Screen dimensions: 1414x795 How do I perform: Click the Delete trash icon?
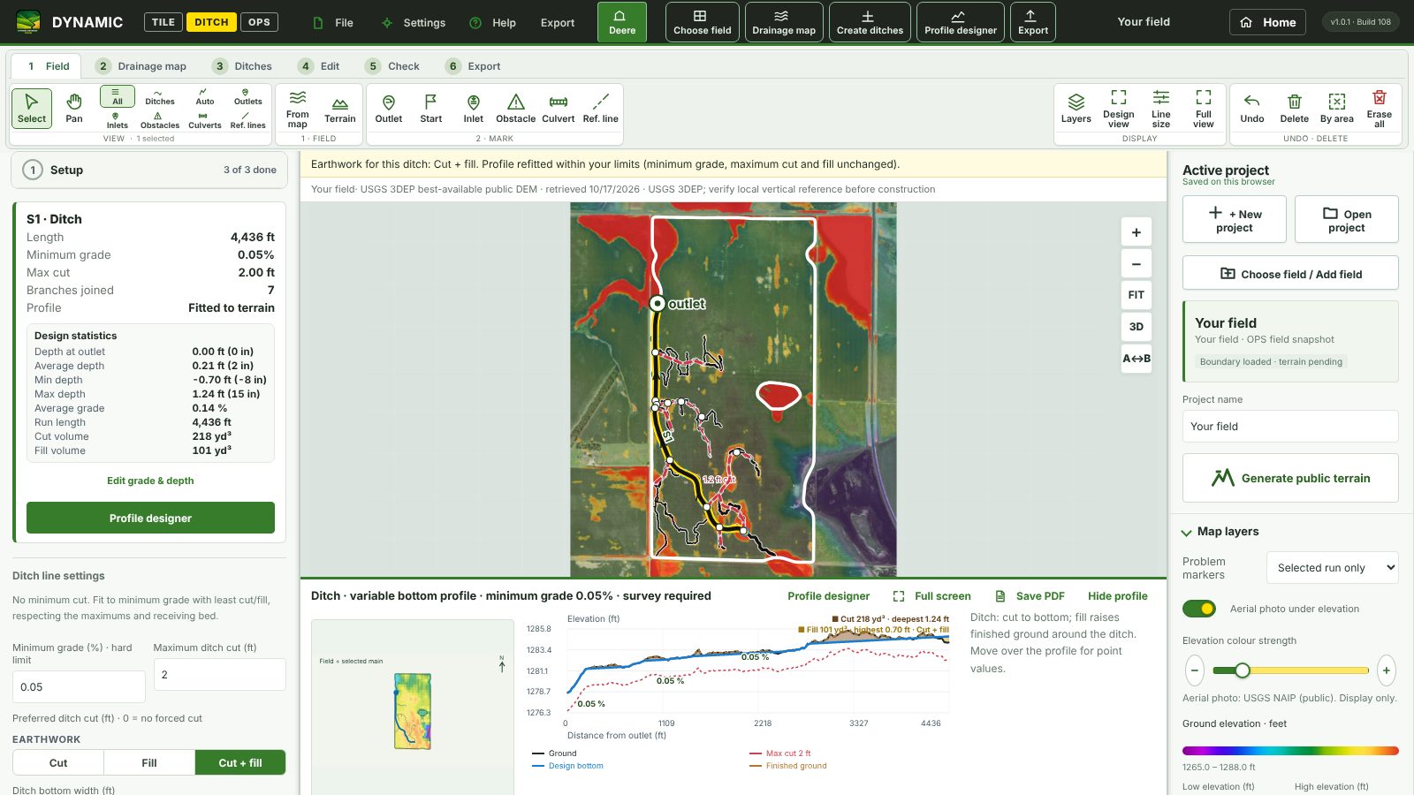(x=1295, y=109)
